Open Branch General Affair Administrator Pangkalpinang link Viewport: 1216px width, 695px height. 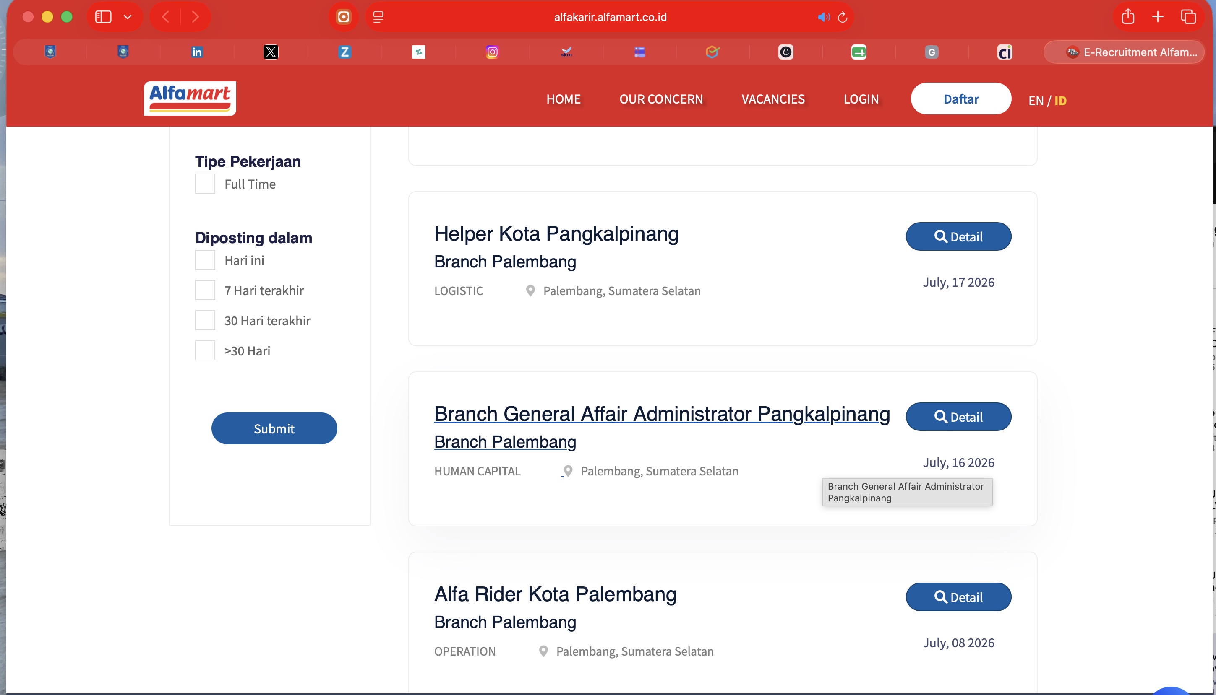click(x=662, y=414)
